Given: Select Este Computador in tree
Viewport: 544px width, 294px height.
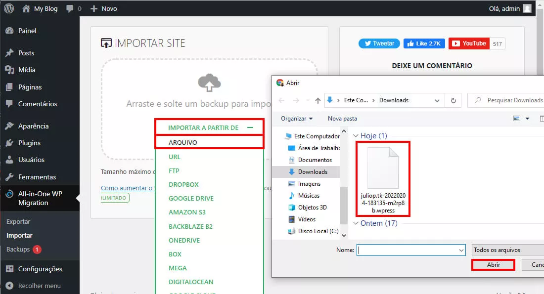Looking at the screenshot, I should tap(312, 136).
